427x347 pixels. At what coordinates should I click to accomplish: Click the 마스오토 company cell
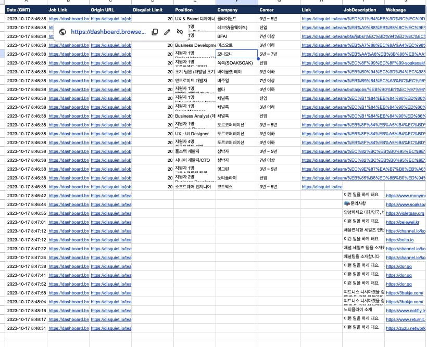pos(237,45)
